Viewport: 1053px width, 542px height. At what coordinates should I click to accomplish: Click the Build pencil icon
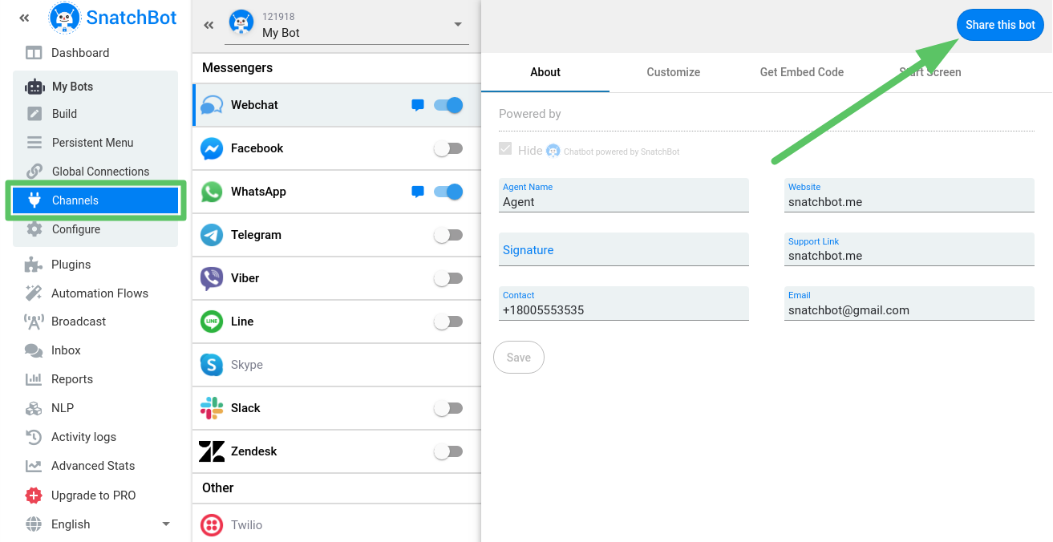(x=34, y=114)
